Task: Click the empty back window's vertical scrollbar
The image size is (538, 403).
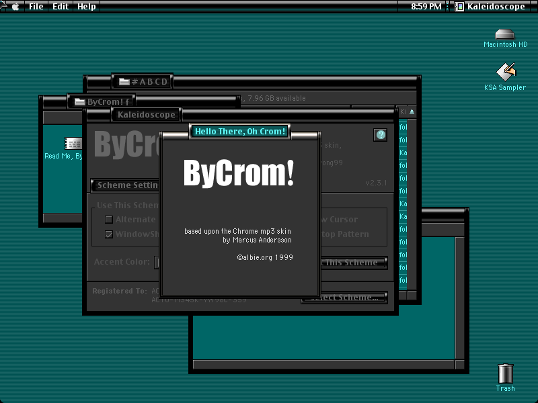Action: click(460, 298)
